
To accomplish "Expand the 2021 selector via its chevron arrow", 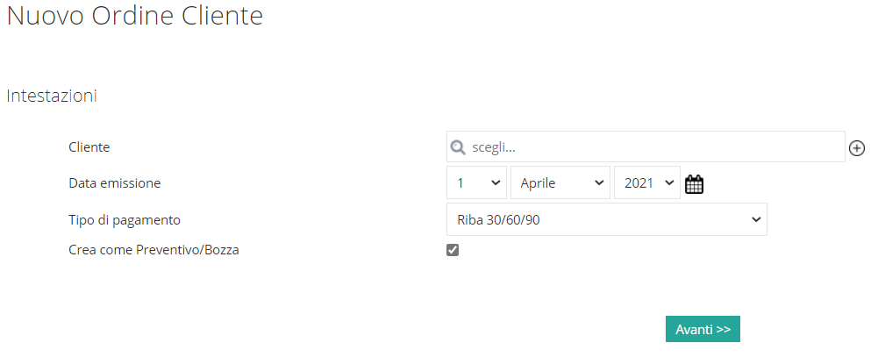I will coord(669,182).
